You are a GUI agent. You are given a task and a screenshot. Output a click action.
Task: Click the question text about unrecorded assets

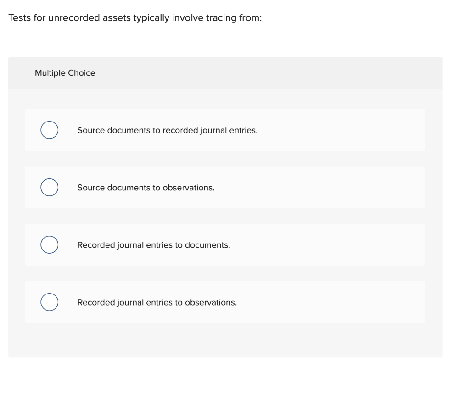pyautogui.click(x=135, y=17)
